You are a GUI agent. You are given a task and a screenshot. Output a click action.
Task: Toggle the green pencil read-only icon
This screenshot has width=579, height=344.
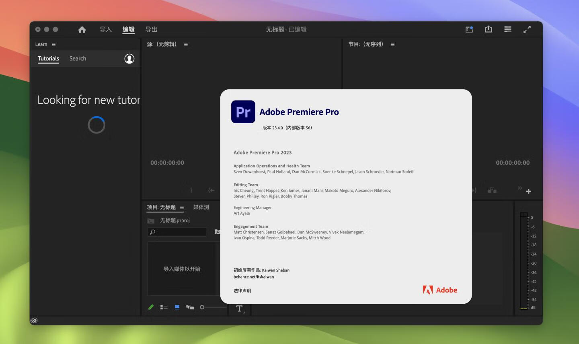click(151, 307)
